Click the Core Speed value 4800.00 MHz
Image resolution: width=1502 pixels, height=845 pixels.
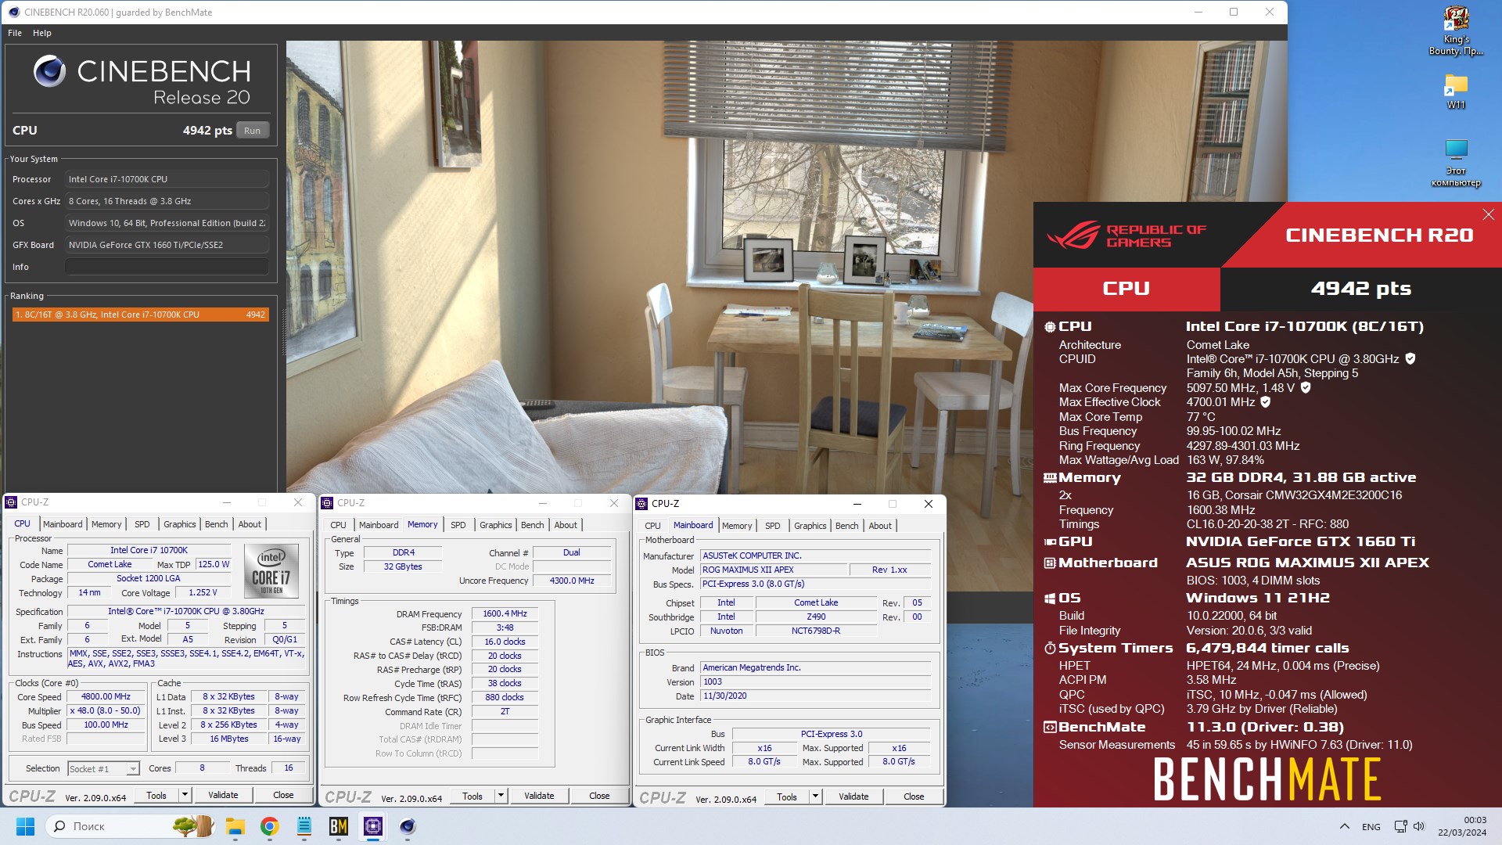(106, 696)
